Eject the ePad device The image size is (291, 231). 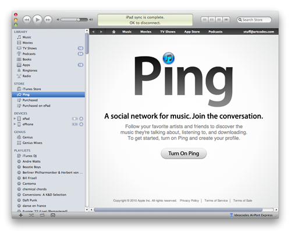[x=81, y=118]
